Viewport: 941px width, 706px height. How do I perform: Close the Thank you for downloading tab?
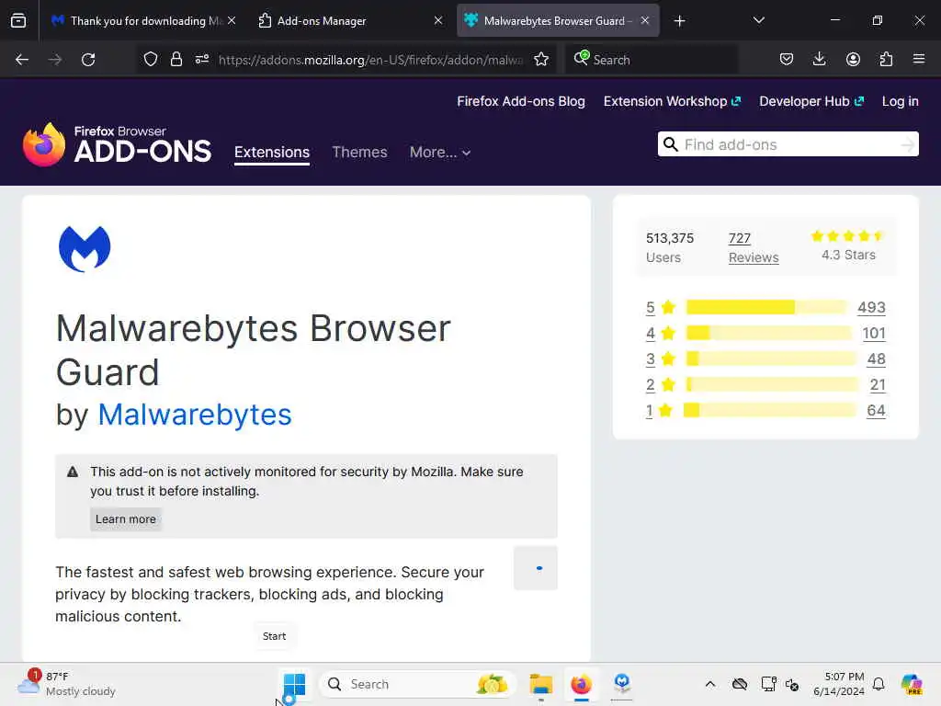click(232, 20)
